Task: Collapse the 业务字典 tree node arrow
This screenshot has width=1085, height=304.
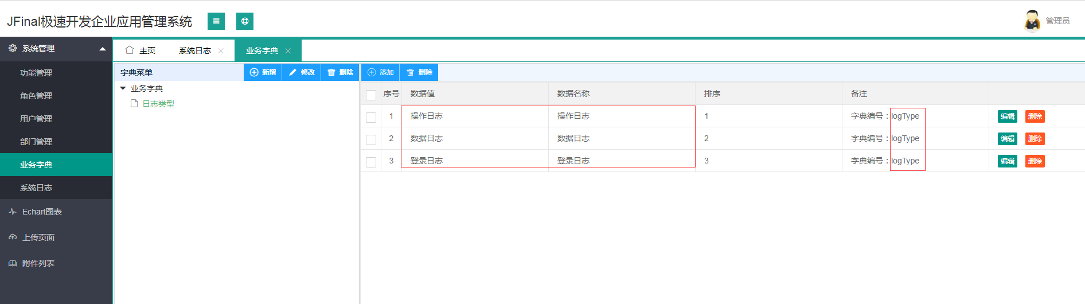Action: 123,88
